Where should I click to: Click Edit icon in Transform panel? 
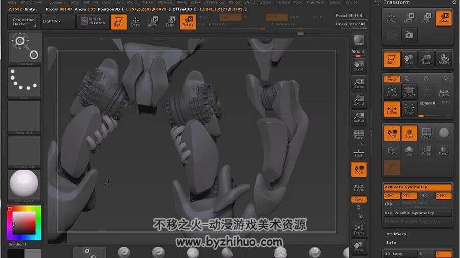[x=392, y=59]
